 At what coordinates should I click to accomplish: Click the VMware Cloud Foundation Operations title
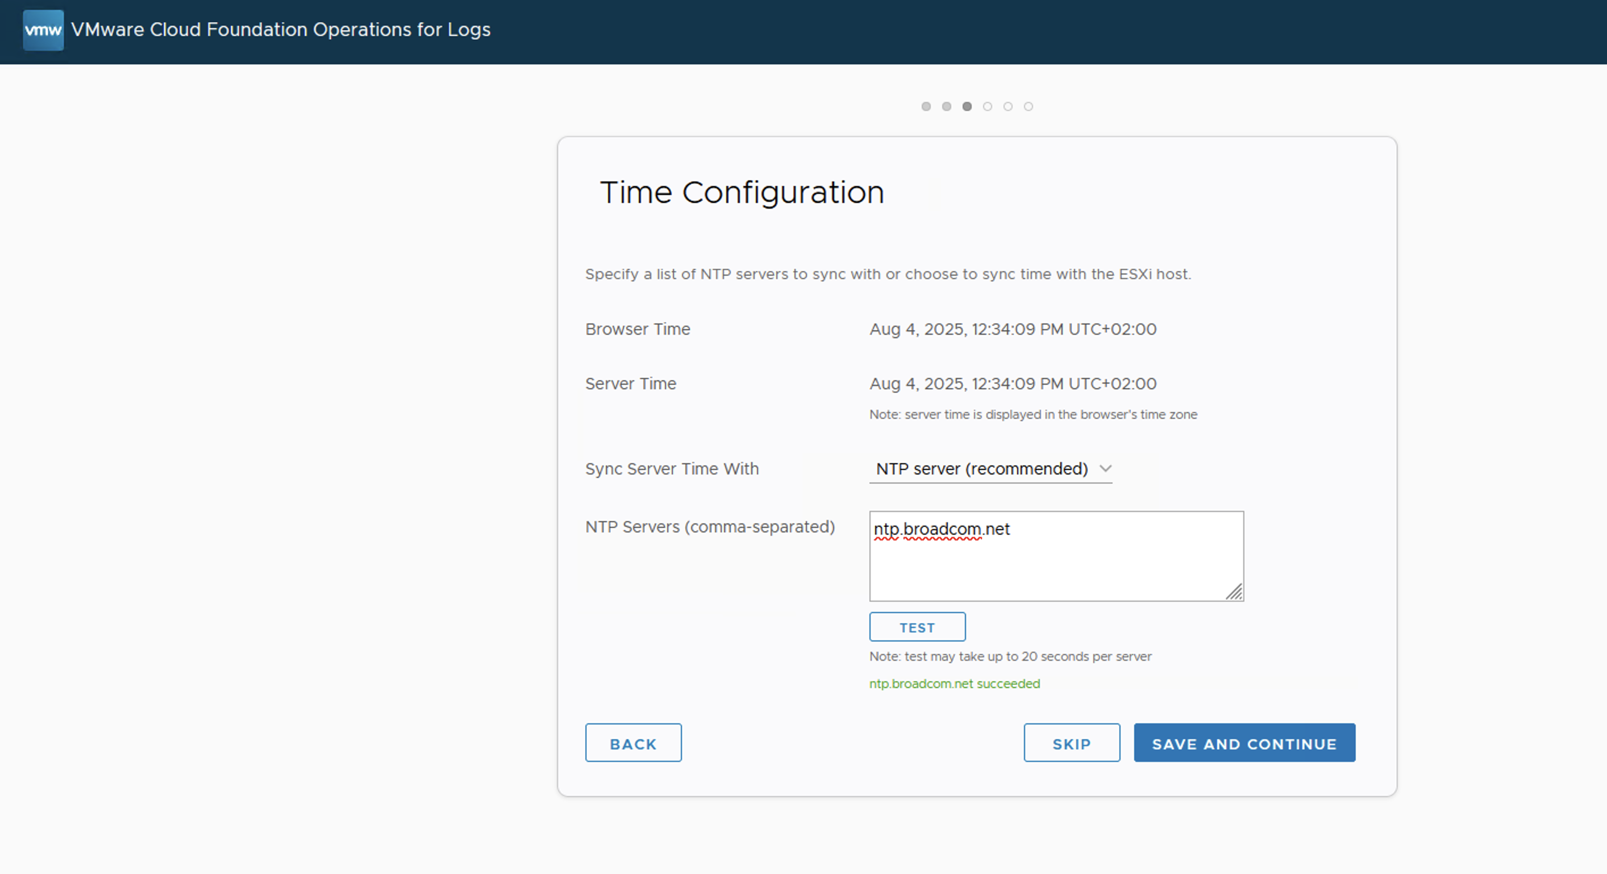pos(281,30)
